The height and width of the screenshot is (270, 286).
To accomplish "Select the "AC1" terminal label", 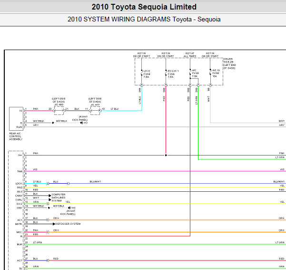I will [x=20, y=220].
